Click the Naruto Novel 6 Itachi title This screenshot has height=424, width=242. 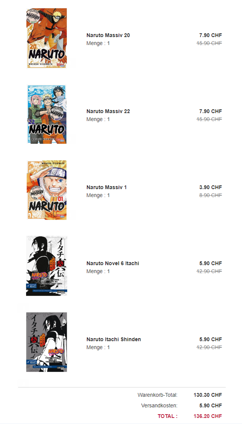pos(113,263)
